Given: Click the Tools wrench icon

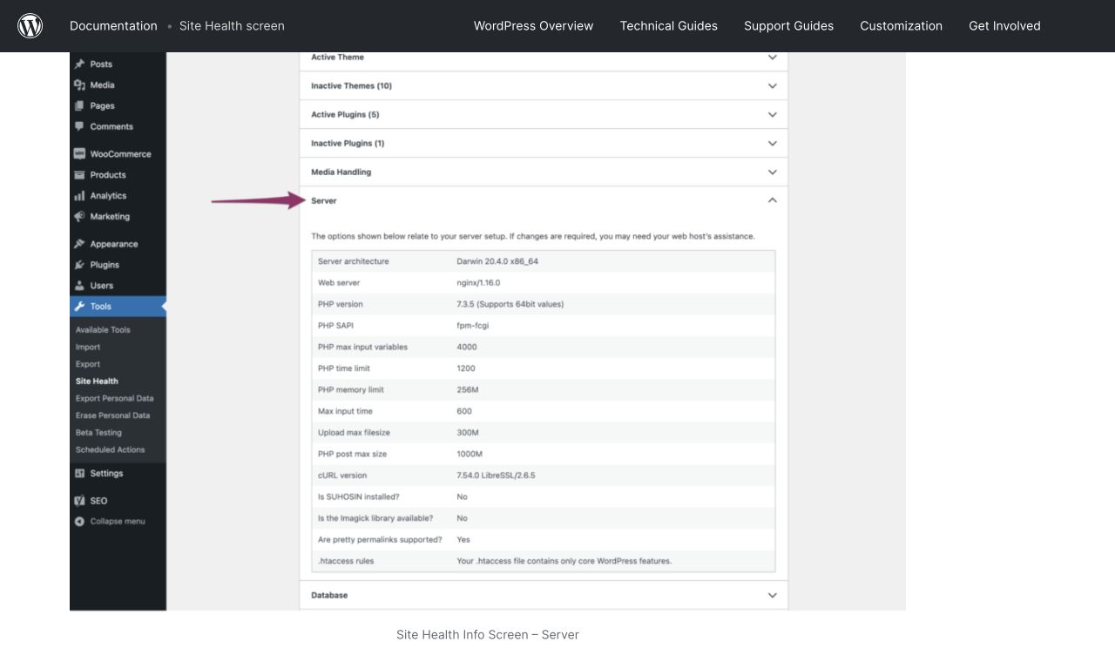Looking at the screenshot, I should pos(79,307).
